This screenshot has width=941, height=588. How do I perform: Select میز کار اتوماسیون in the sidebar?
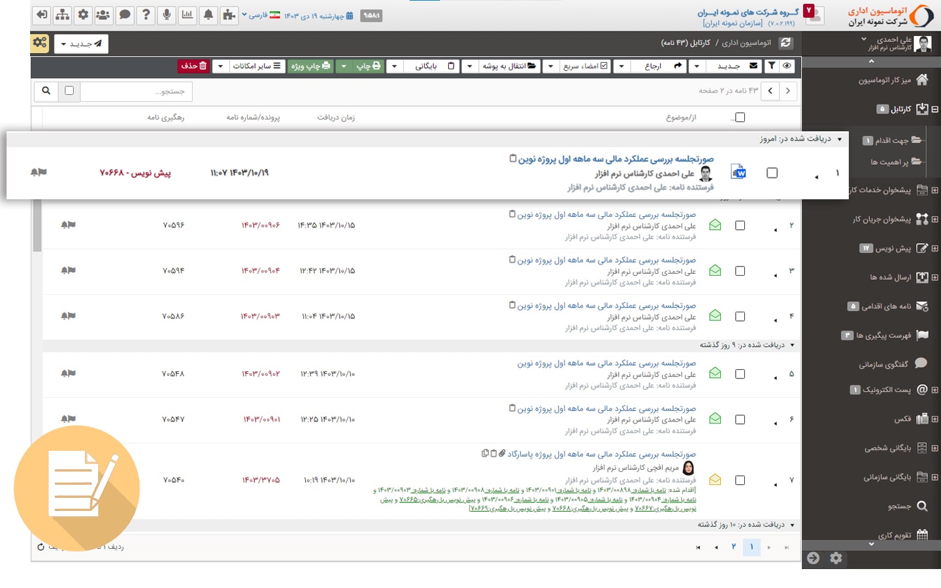[x=884, y=80]
